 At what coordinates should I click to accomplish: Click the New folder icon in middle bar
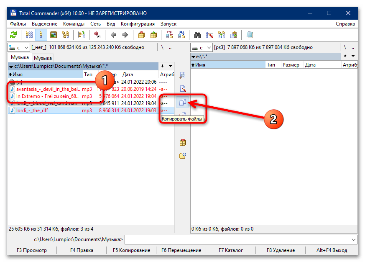click(183, 156)
